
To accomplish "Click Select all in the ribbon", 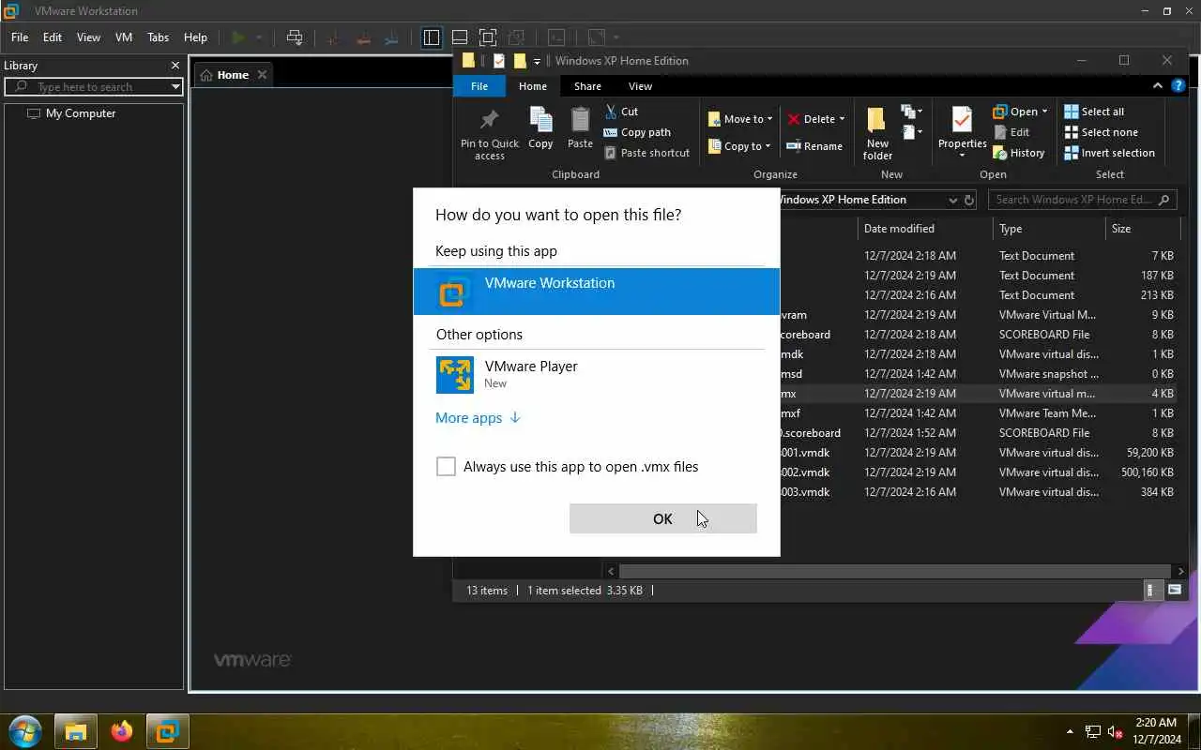I will (x=1094, y=112).
